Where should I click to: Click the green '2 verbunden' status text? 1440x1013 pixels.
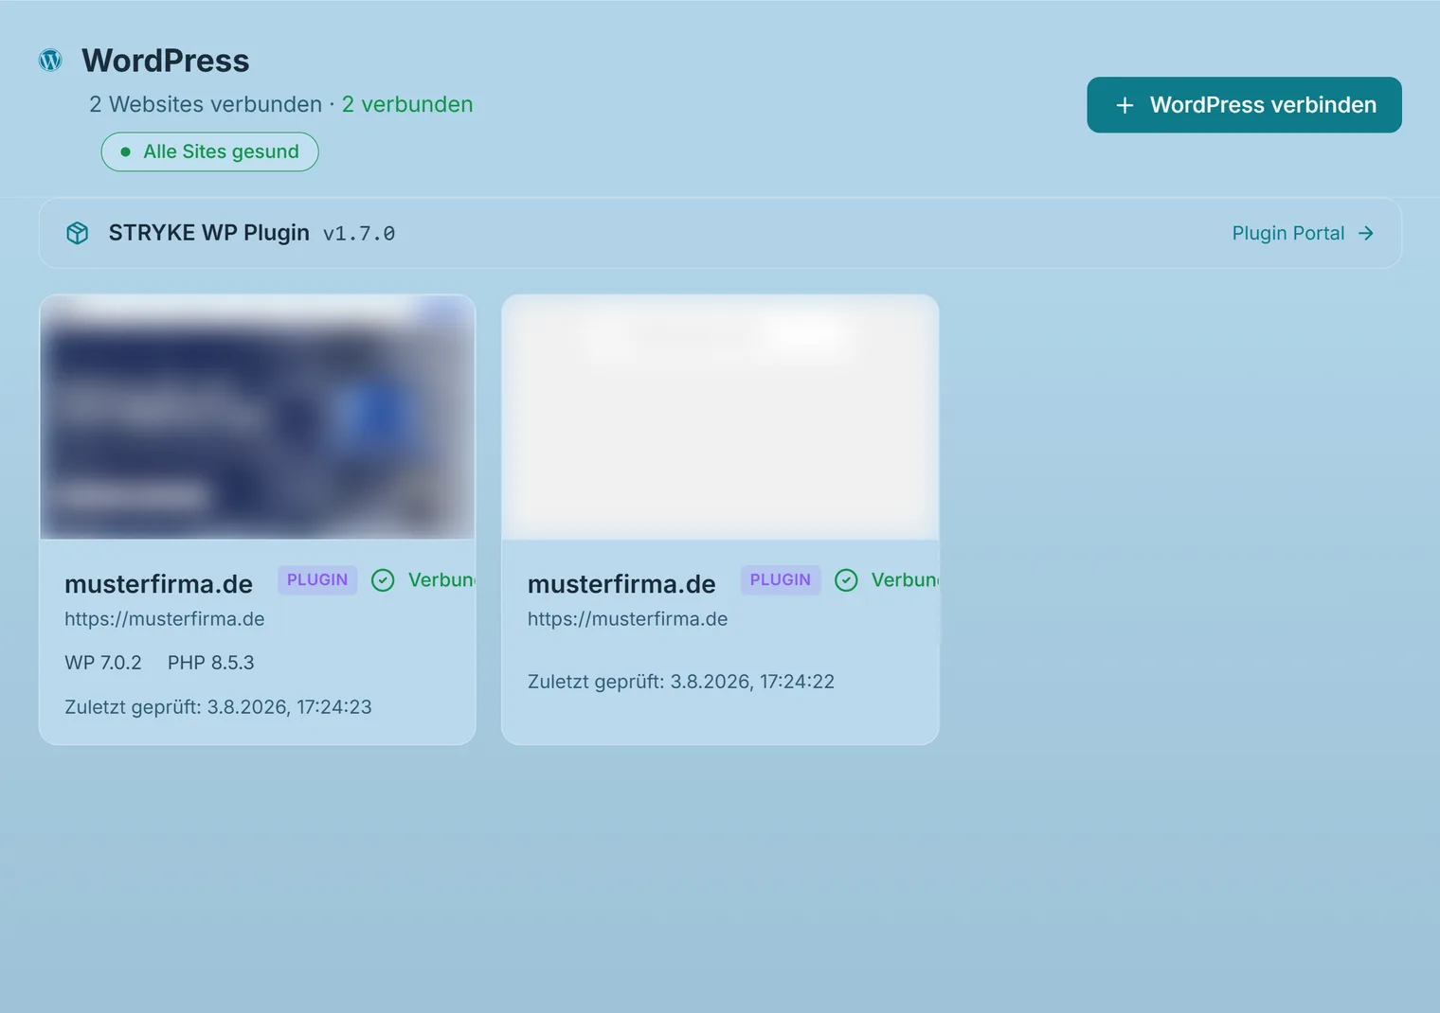(407, 104)
